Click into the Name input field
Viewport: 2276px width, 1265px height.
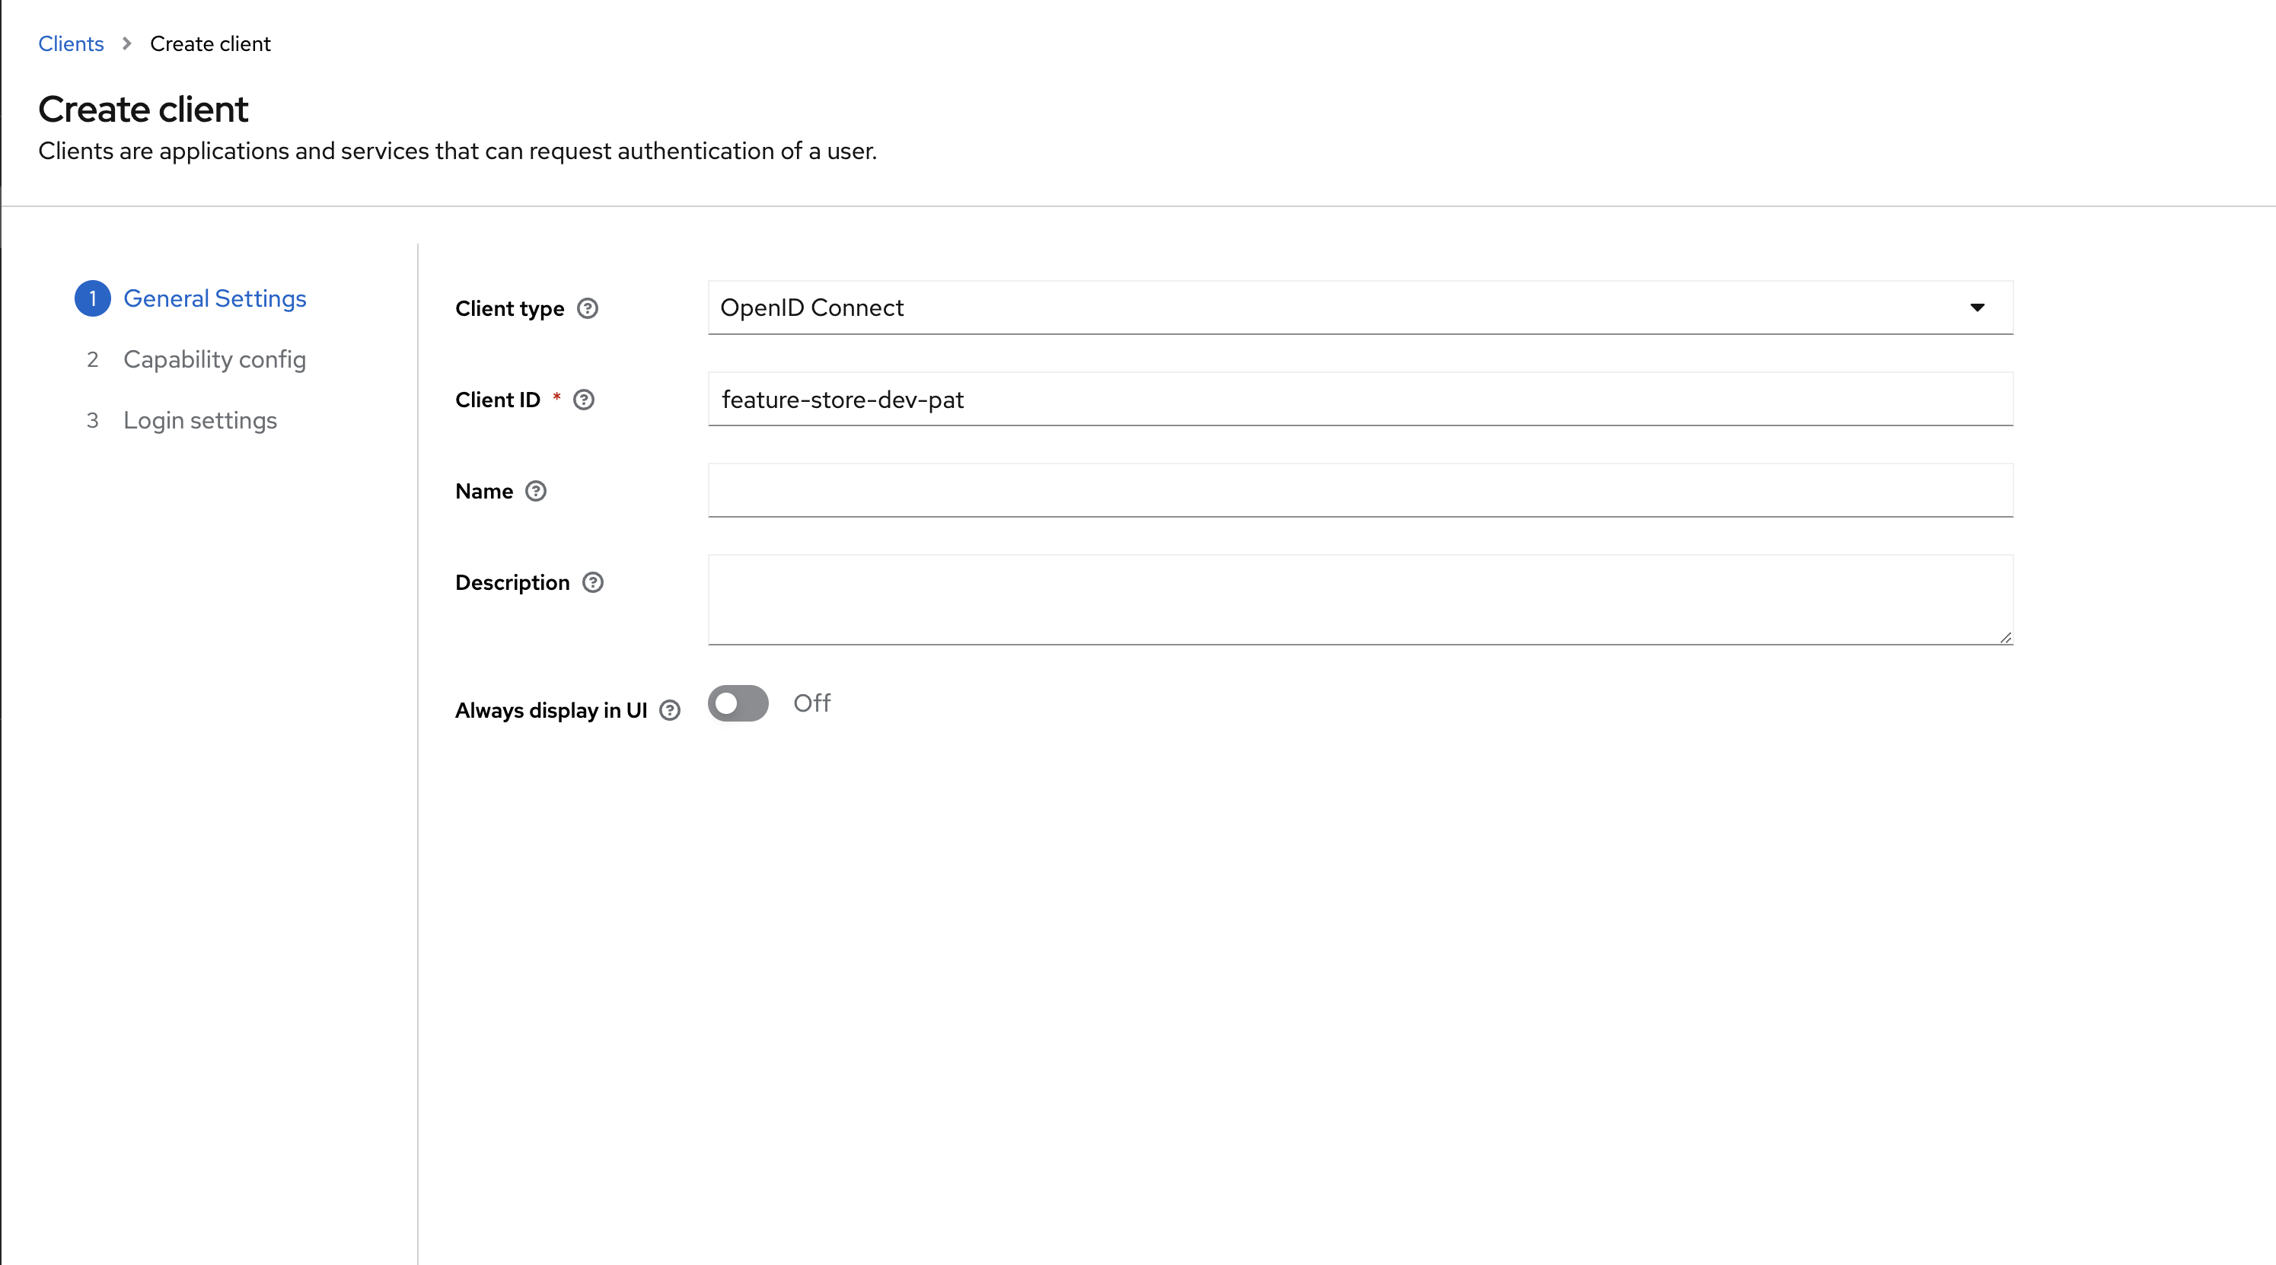tap(1361, 490)
